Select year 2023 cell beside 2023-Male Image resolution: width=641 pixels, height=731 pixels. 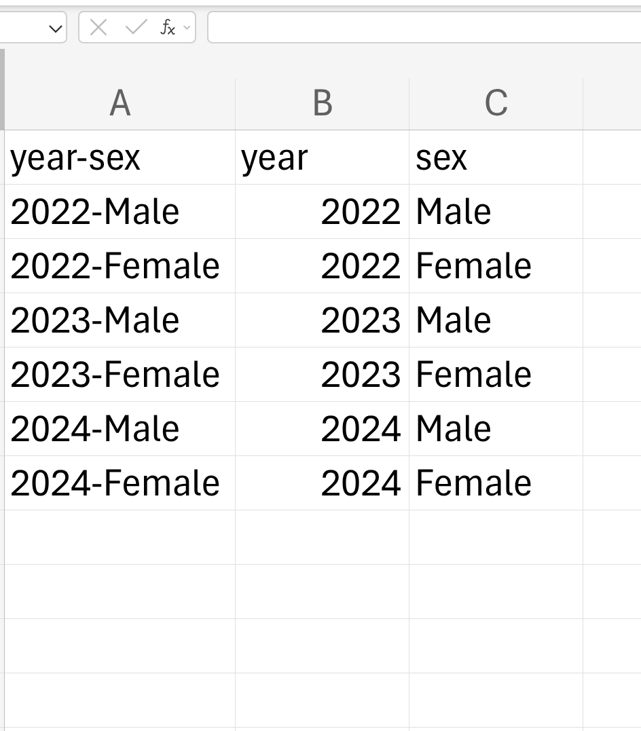coord(323,320)
